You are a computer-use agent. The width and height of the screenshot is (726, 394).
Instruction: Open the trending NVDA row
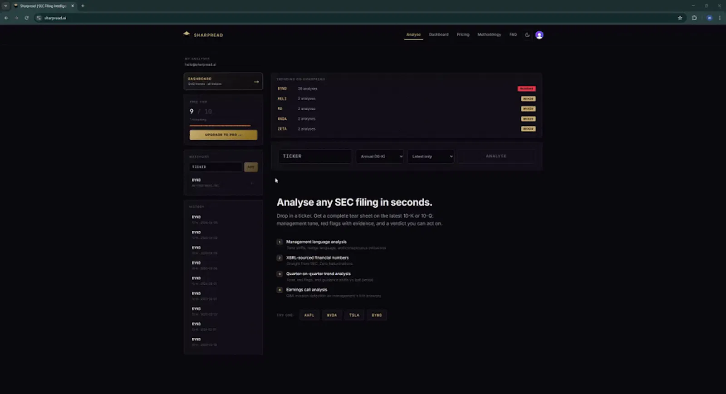coord(406,119)
